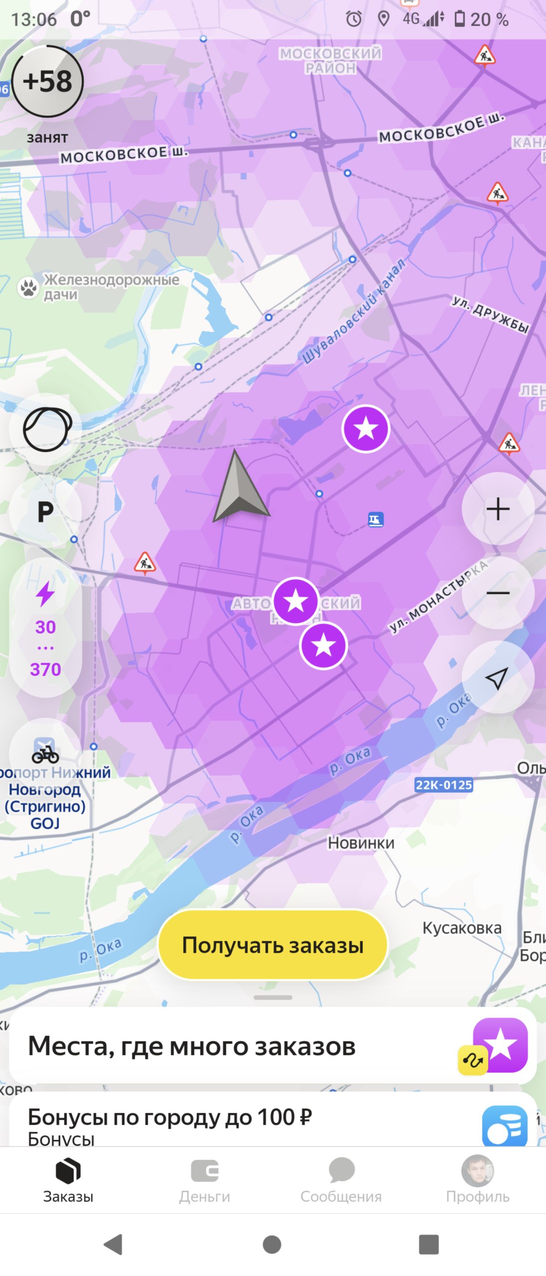The height and width of the screenshot is (1276, 546).
Task: Tap the train station icon on map
Action: (x=376, y=520)
